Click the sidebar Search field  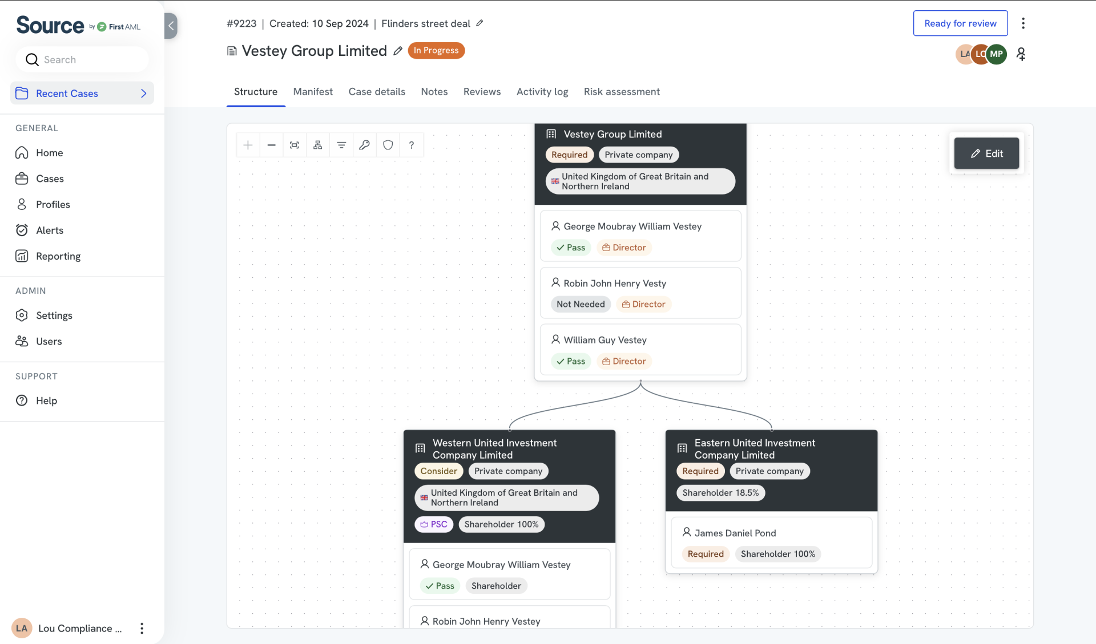83,60
